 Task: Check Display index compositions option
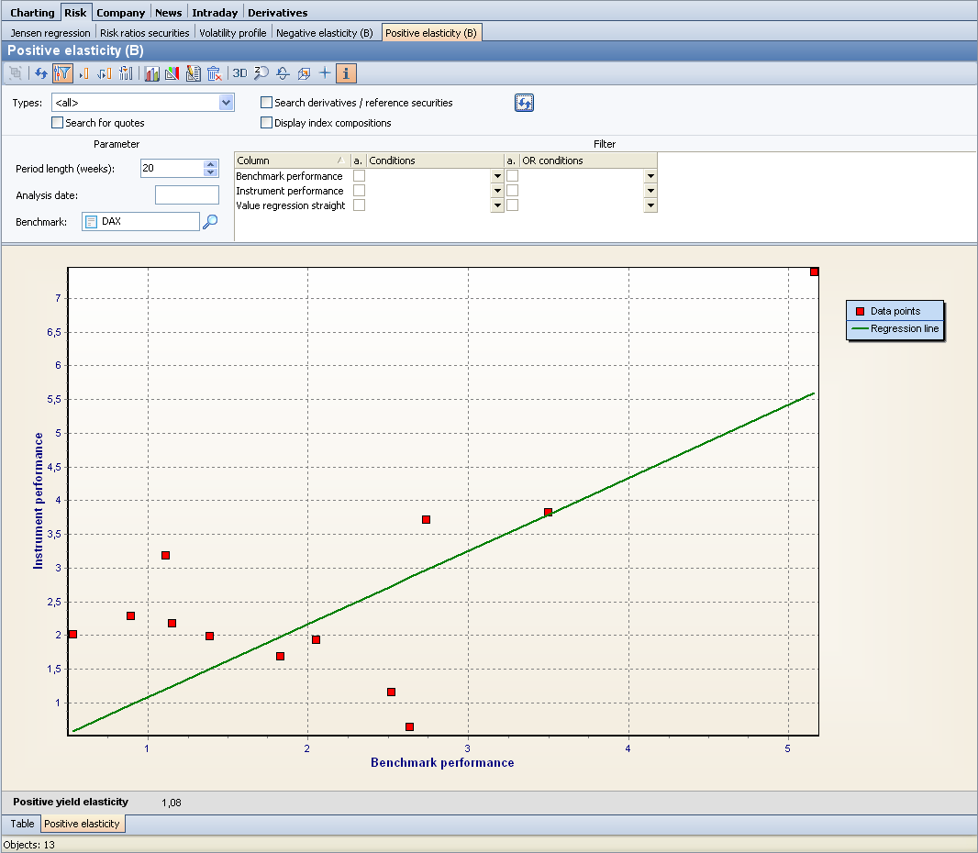click(x=267, y=123)
